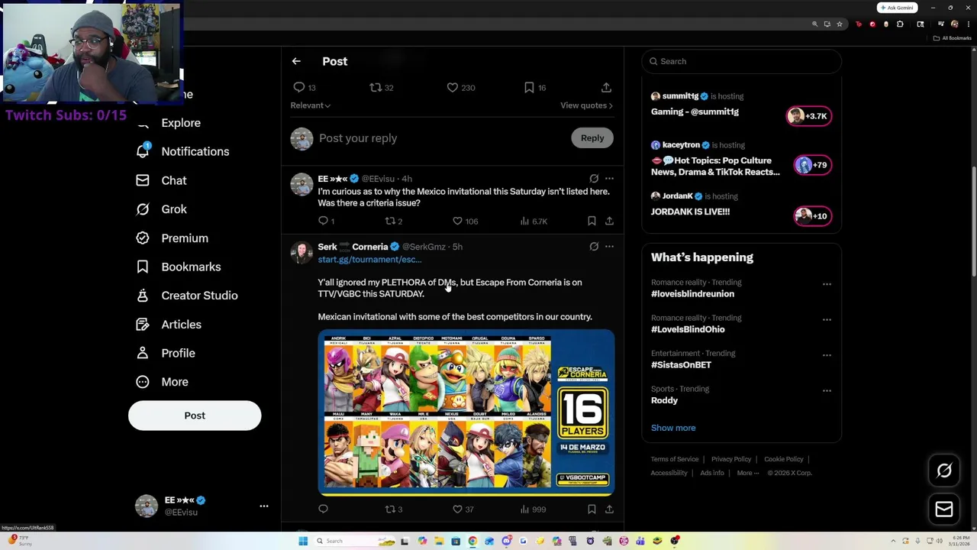Show more trends
The image size is (977, 550).
673,428
